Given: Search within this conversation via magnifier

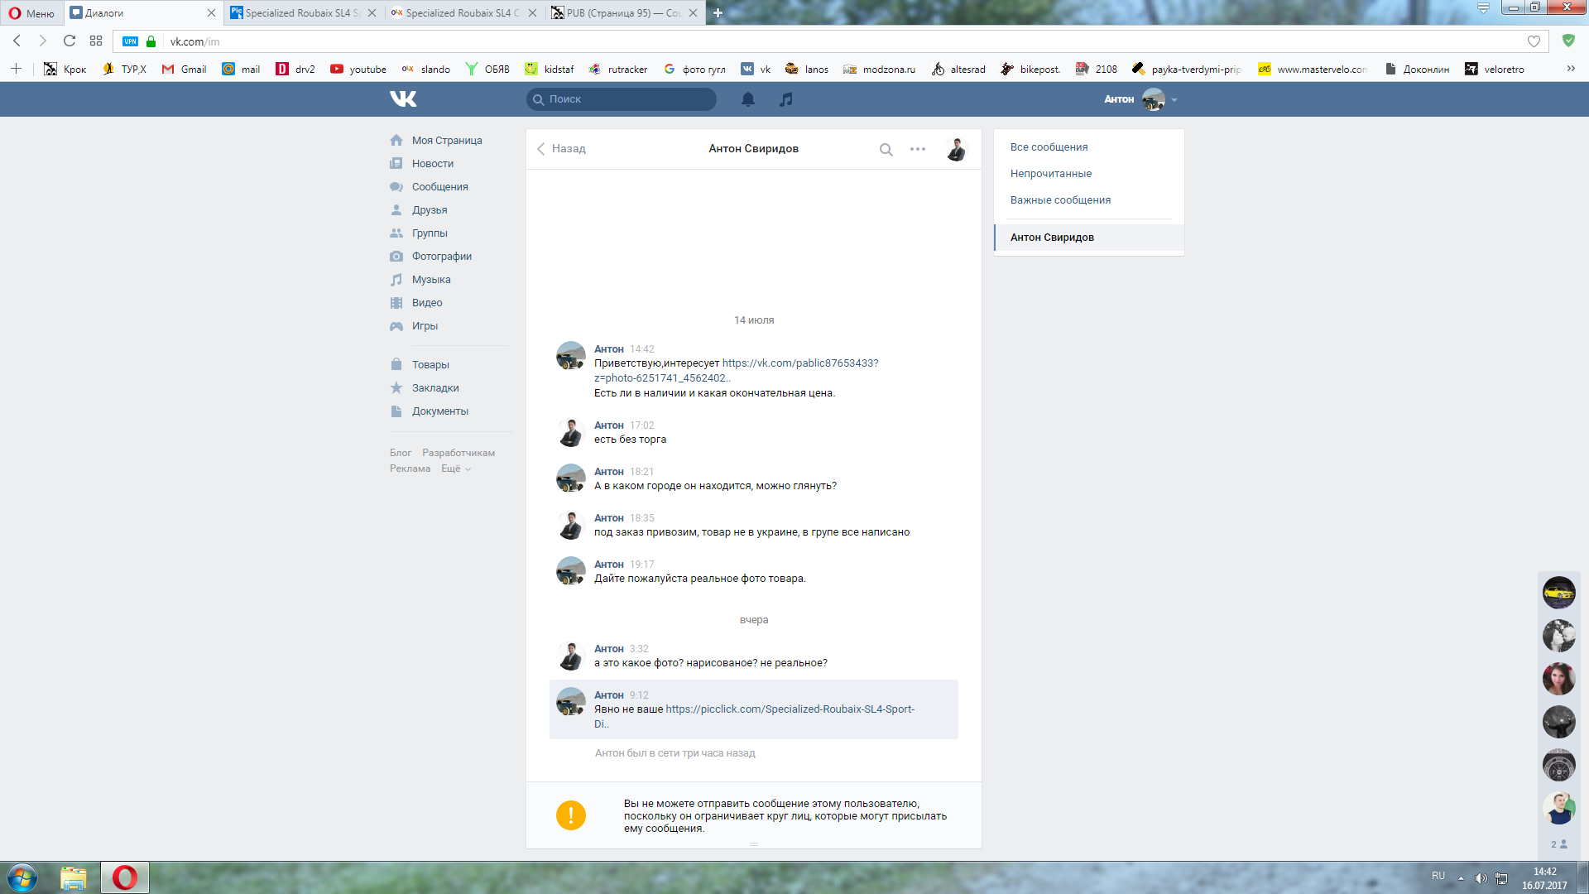Looking at the screenshot, I should tap(886, 150).
